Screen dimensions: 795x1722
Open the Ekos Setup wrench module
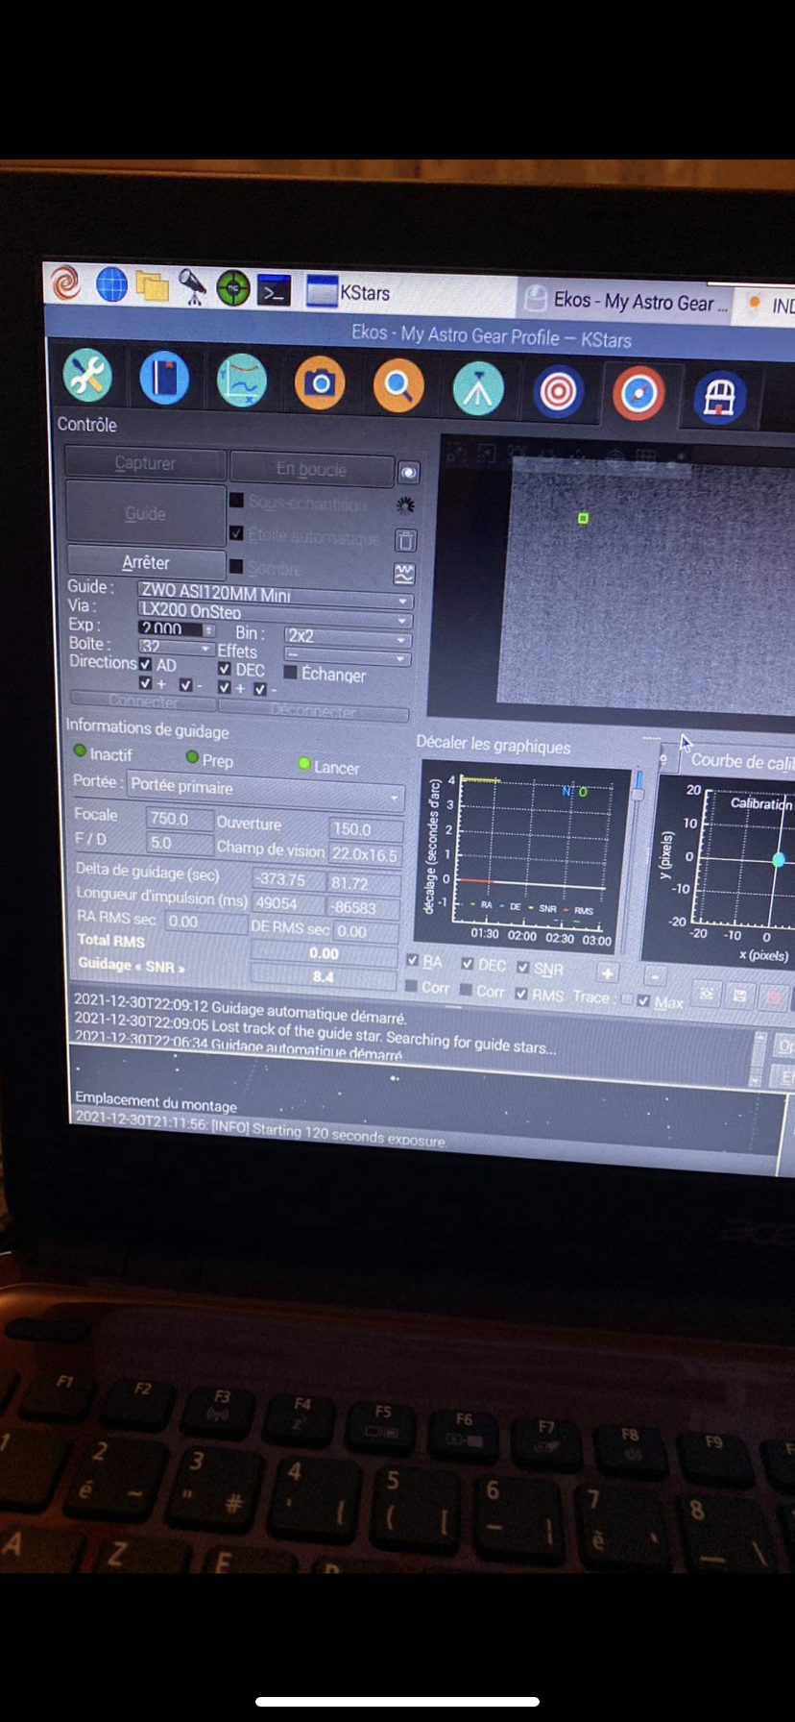(87, 376)
